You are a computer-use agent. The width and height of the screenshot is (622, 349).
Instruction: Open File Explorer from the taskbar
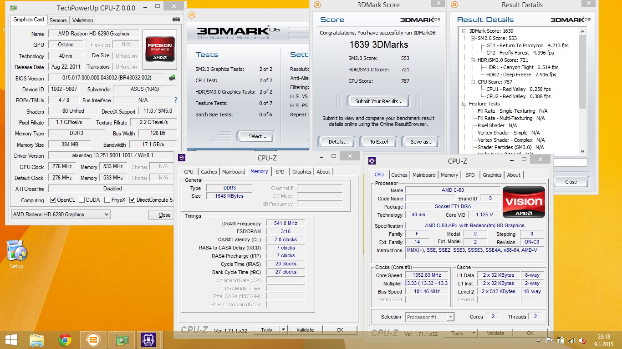(x=37, y=340)
